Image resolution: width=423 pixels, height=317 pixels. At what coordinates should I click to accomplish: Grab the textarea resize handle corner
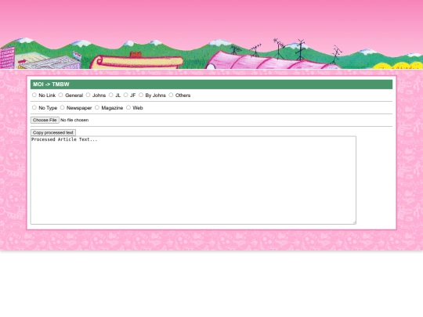click(x=354, y=222)
